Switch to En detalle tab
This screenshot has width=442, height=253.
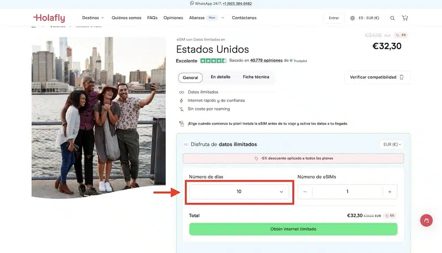(x=221, y=77)
